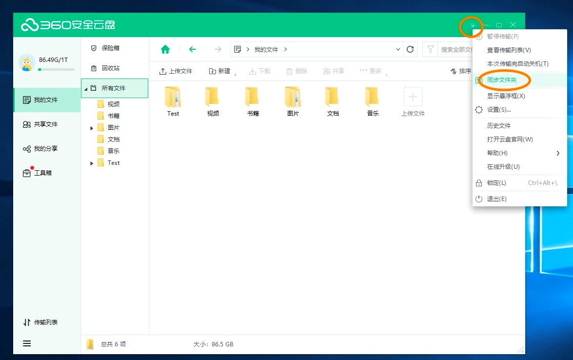This screenshot has width=573, height=360.
Task: Open the filter funnel icon
Action: (x=430, y=49)
